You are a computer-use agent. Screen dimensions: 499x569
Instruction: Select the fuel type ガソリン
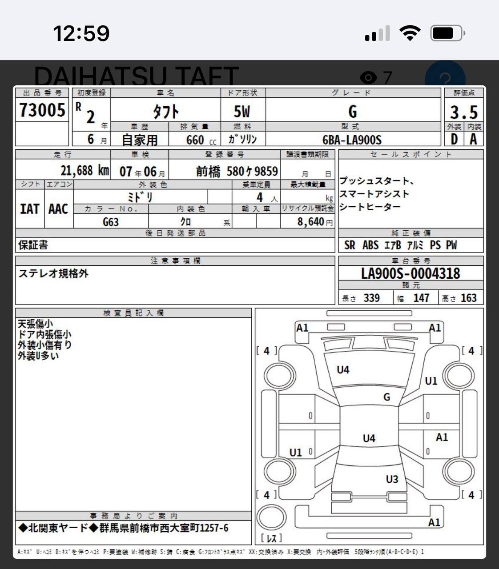click(243, 139)
